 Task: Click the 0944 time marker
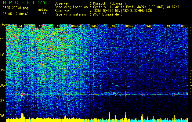coord(75,26)
